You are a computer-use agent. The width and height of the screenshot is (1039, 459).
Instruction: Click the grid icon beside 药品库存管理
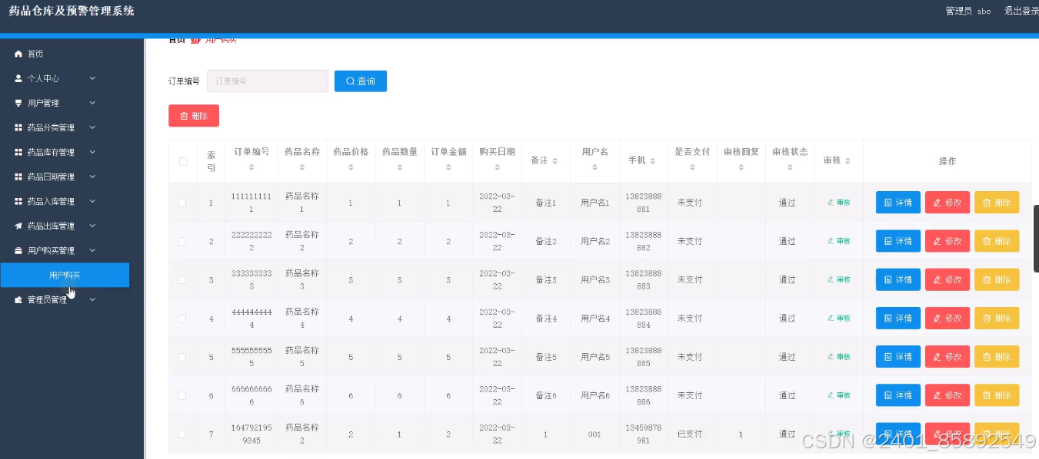click(x=17, y=151)
